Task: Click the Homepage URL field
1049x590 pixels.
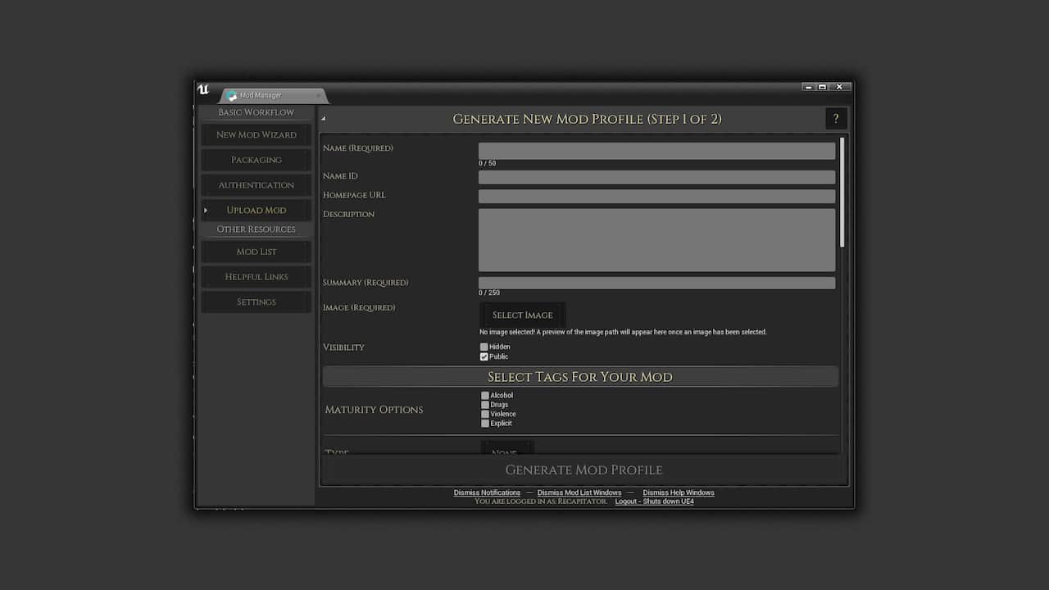Action: (656, 197)
